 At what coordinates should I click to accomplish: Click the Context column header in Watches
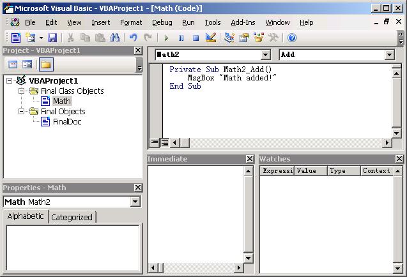click(x=377, y=170)
